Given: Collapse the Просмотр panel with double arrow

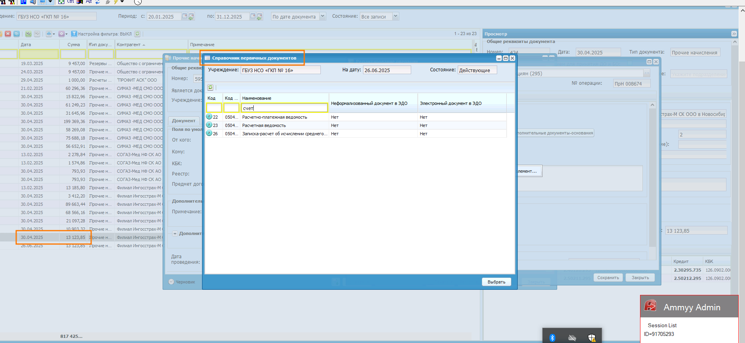Looking at the screenshot, I should pyautogui.click(x=734, y=34).
